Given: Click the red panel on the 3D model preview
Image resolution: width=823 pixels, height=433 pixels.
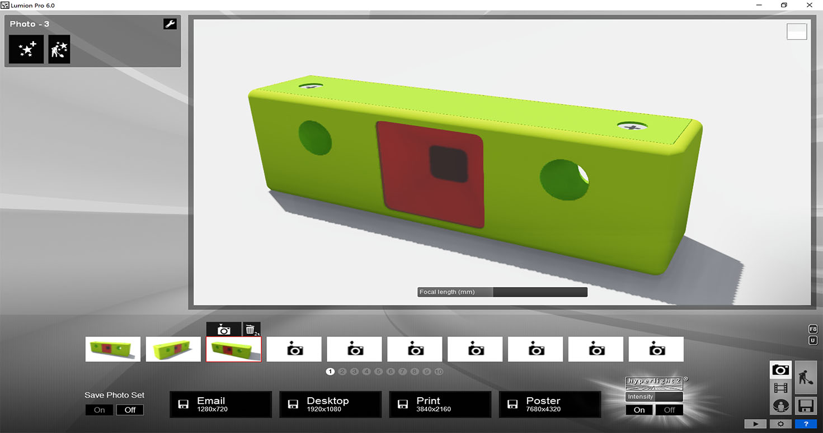Looking at the screenshot, I should (431, 174).
